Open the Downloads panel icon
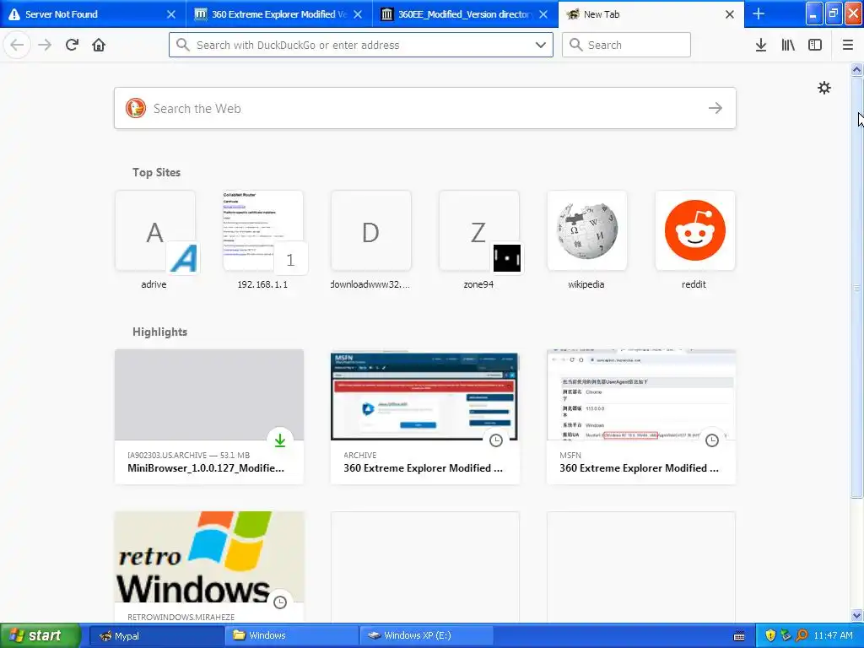 point(761,45)
